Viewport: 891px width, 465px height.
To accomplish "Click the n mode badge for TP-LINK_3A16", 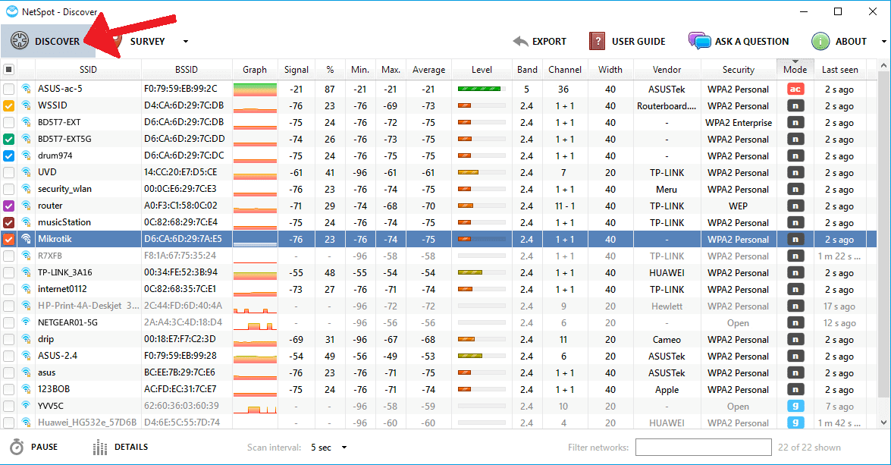I will (x=795, y=273).
